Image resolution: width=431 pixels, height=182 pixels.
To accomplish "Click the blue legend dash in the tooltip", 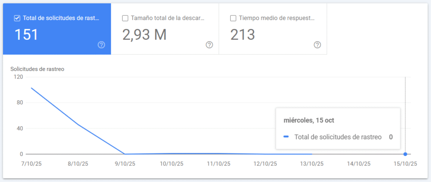I will pos(286,137).
